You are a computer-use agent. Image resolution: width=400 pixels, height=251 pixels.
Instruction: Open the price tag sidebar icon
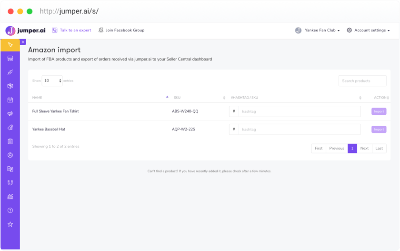[x=10, y=128]
